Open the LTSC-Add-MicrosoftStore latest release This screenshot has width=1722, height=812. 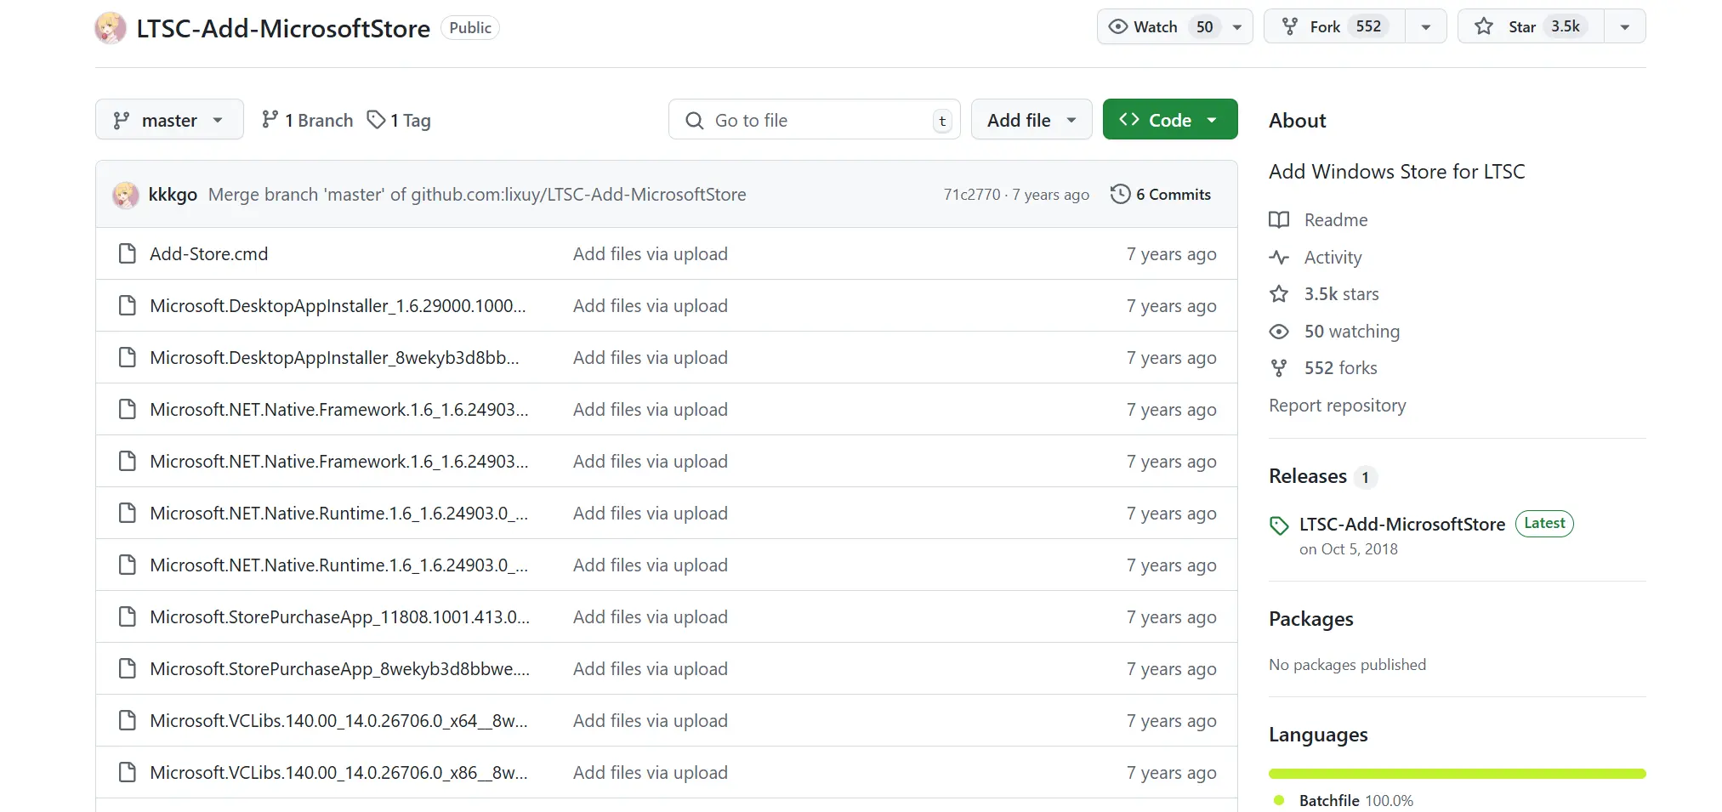click(1401, 524)
